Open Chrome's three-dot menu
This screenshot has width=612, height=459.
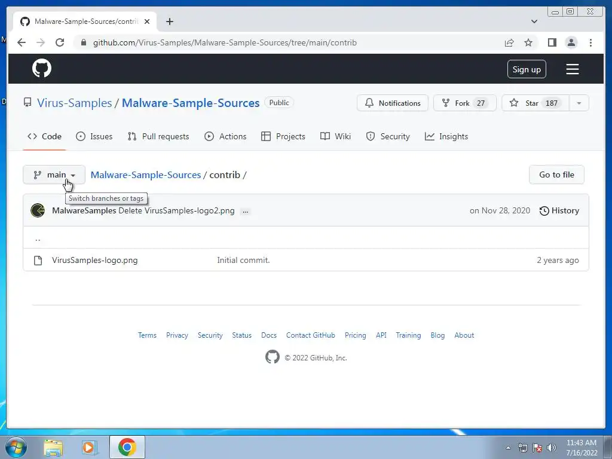[590, 42]
